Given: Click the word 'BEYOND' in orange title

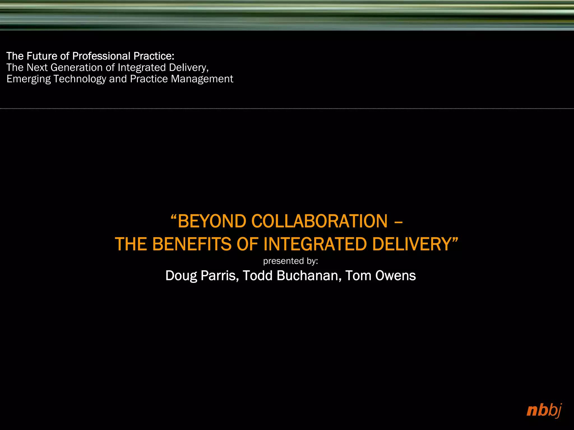Looking at the screenshot, I should click(x=212, y=221).
